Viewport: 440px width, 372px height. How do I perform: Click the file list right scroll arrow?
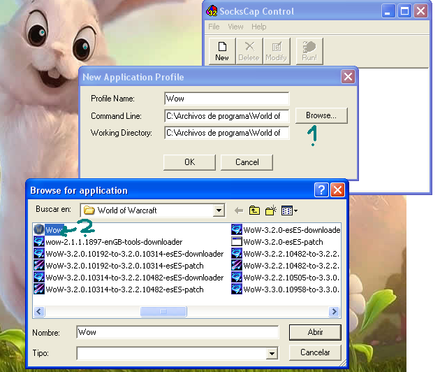[335, 312]
